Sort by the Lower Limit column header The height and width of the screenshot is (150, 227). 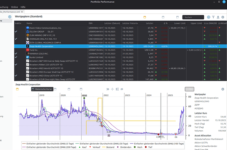pyautogui.click(x=177, y=23)
